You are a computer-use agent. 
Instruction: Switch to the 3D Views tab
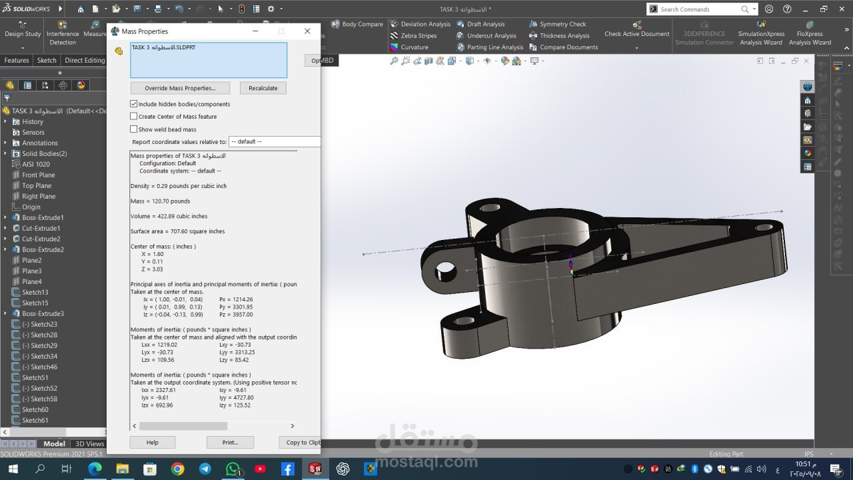(89, 444)
